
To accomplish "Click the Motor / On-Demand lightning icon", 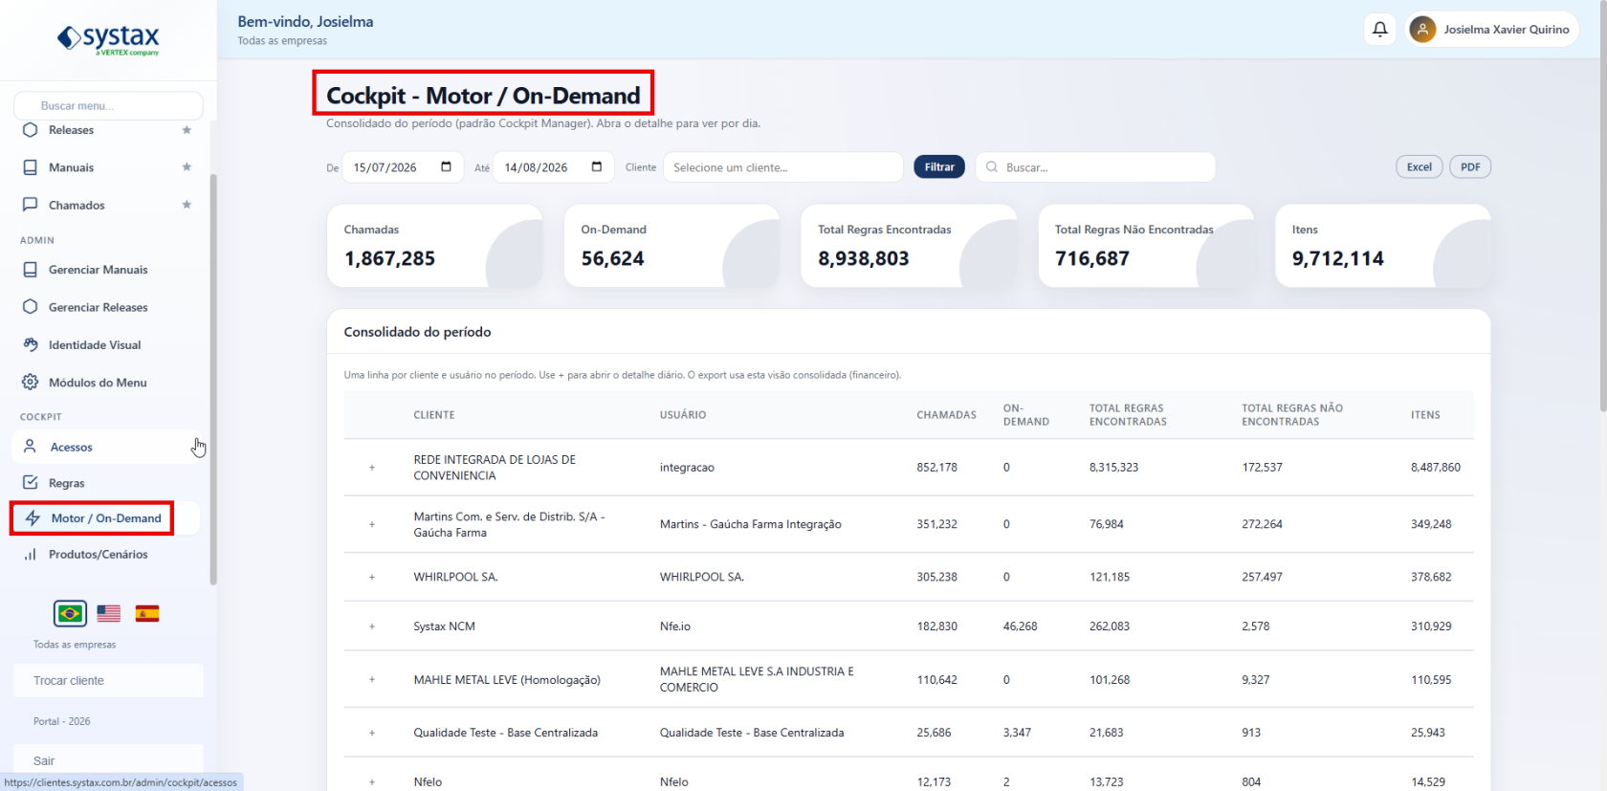I will pyautogui.click(x=33, y=518).
